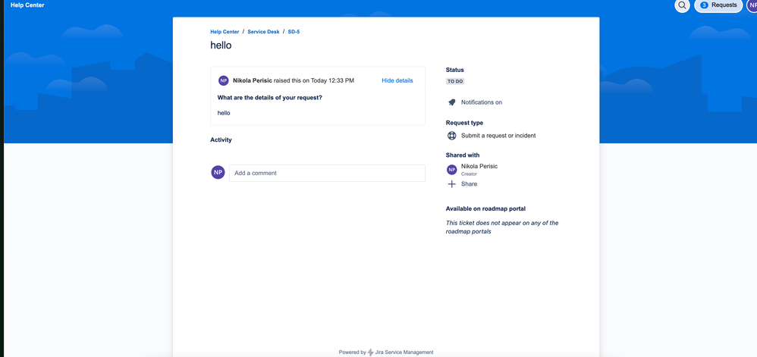Click the hello request description text

pyautogui.click(x=224, y=113)
